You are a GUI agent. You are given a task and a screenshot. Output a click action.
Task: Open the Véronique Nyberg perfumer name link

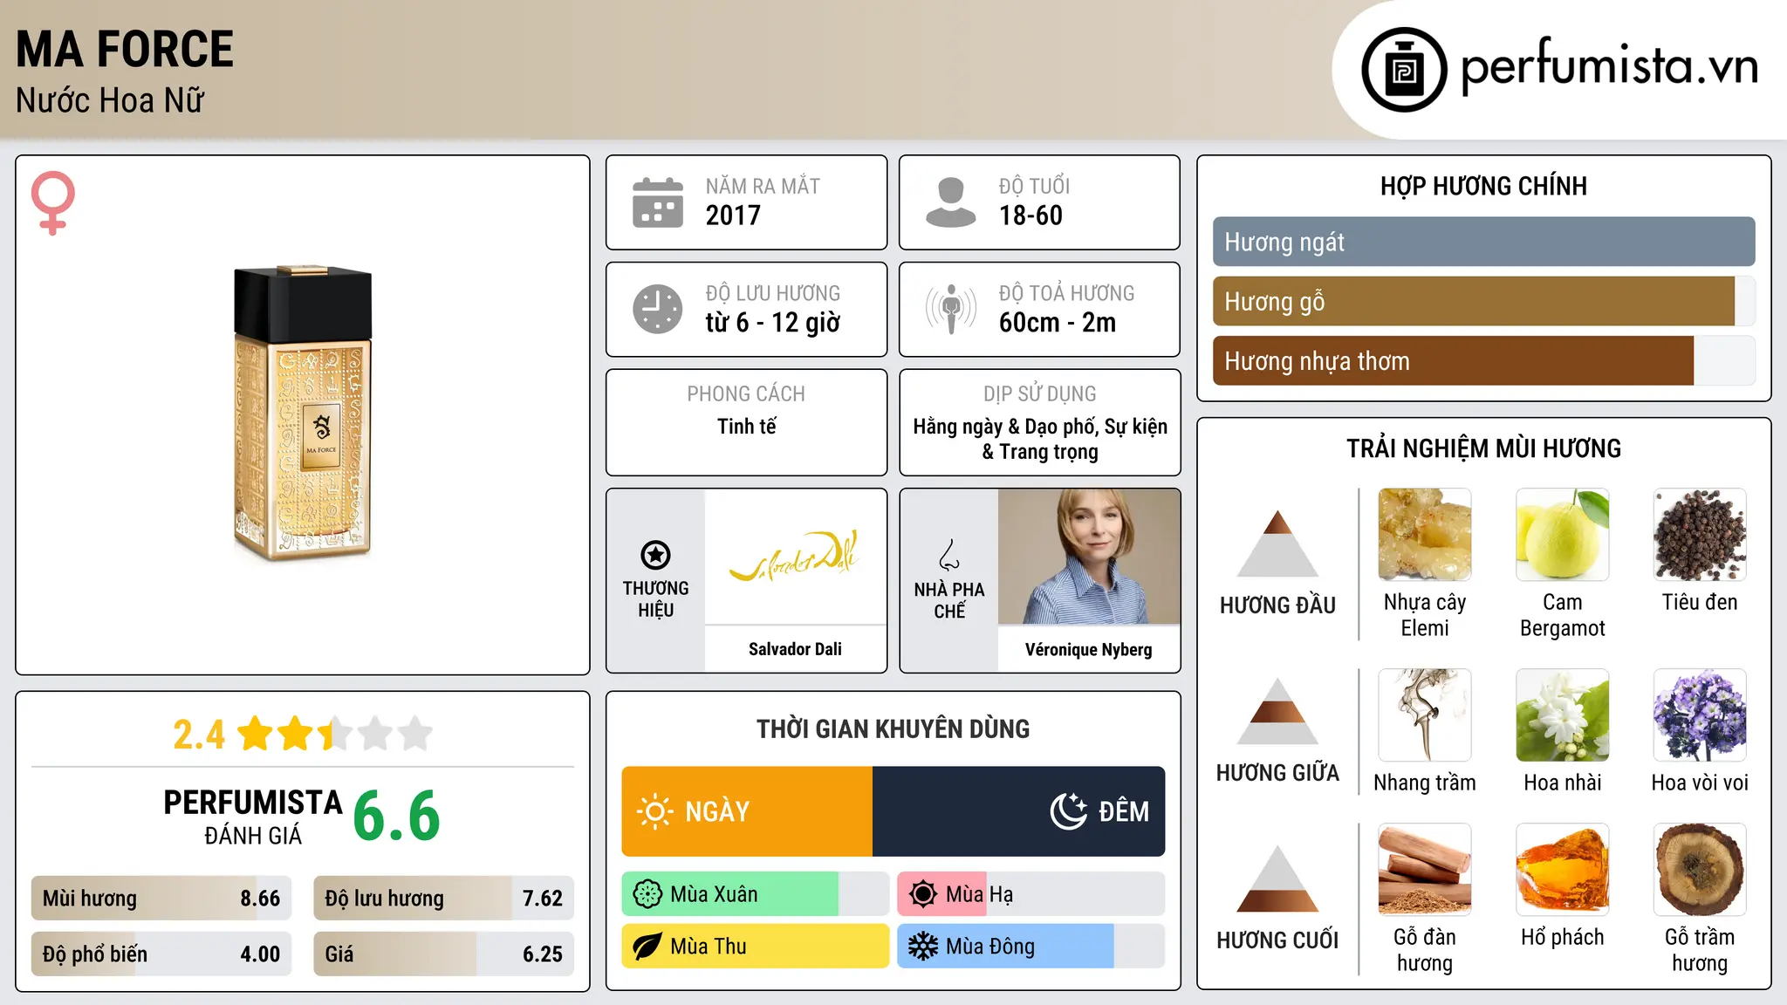point(1089,650)
